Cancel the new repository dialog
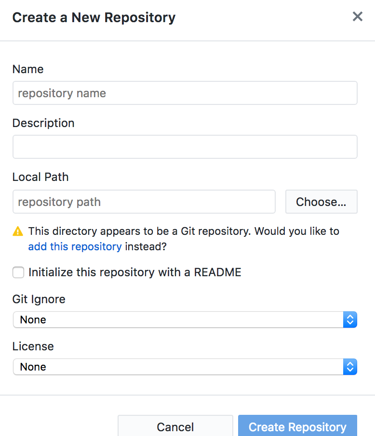This screenshot has height=436, width=375. pos(175,426)
